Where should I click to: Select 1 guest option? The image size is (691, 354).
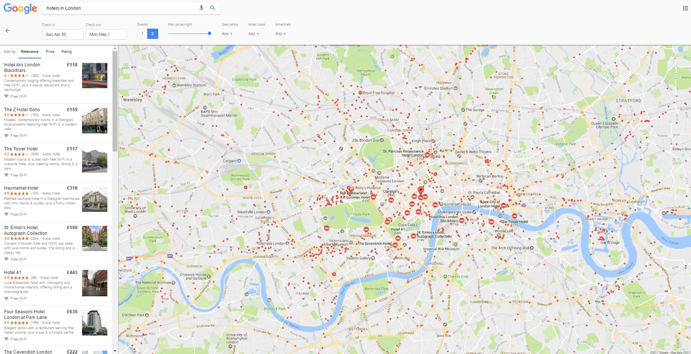click(x=142, y=34)
